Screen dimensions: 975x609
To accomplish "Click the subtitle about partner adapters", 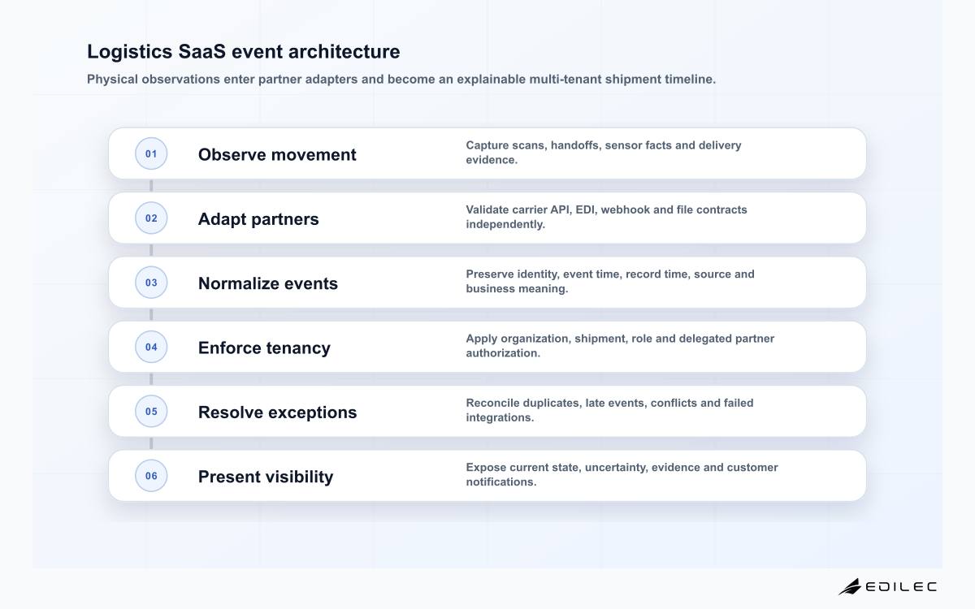I will point(401,80).
